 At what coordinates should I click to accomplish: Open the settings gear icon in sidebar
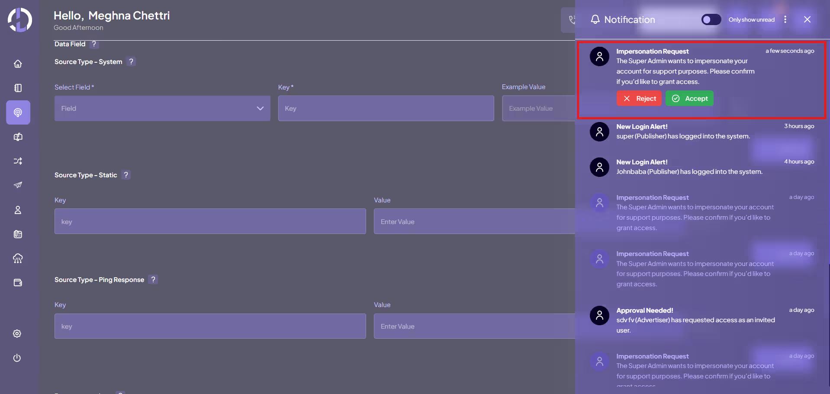pos(17,333)
